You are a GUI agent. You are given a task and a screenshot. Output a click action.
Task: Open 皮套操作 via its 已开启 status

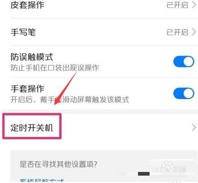pos(177,5)
